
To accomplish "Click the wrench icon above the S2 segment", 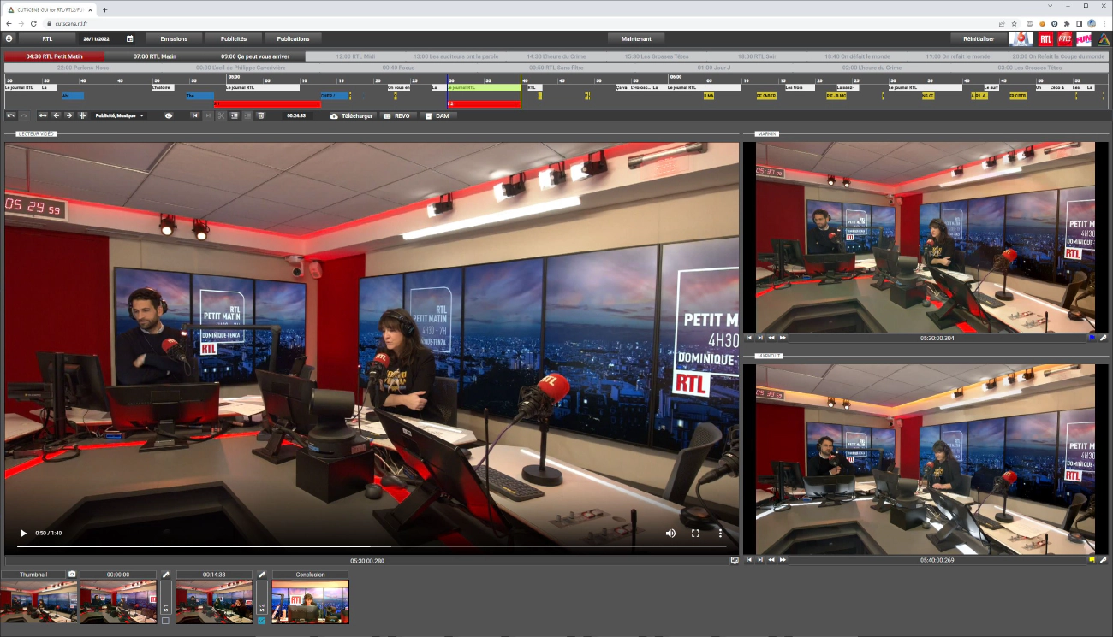I will [261, 575].
